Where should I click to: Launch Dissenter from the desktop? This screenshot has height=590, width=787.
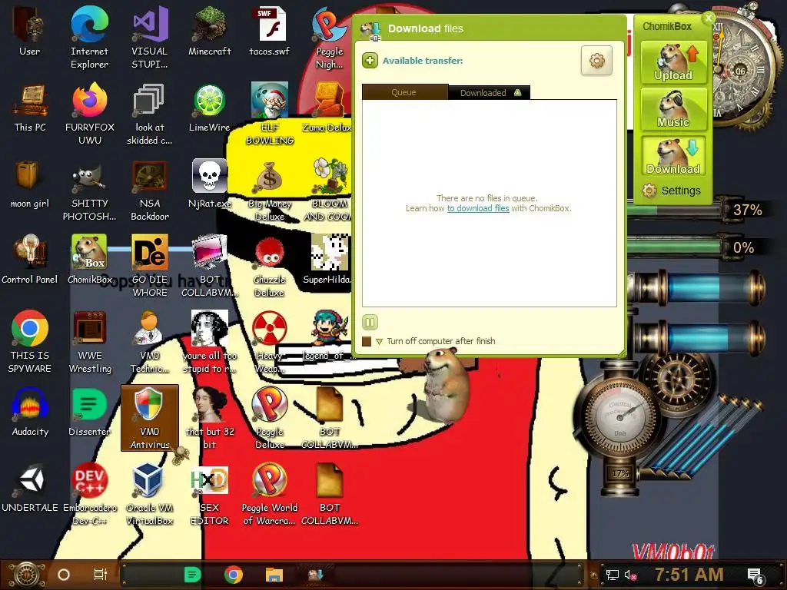coord(89,412)
